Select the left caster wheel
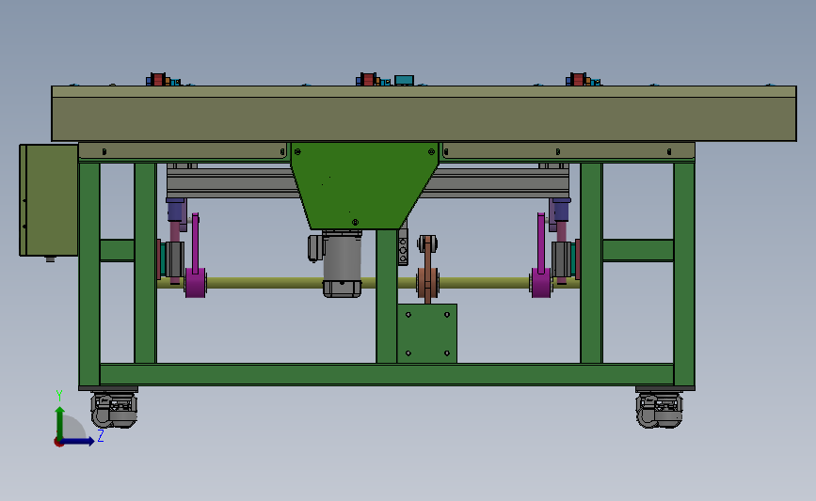816x501 pixels. pyautogui.click(x=114, y=410)
